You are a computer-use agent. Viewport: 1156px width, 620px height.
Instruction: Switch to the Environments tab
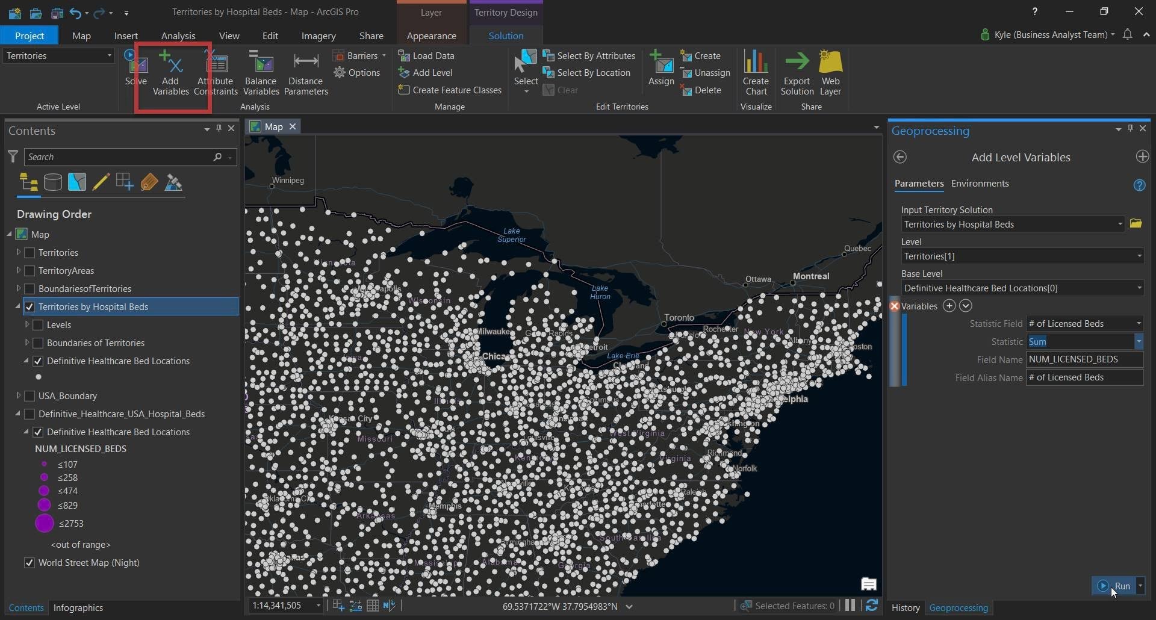point(980,184)
